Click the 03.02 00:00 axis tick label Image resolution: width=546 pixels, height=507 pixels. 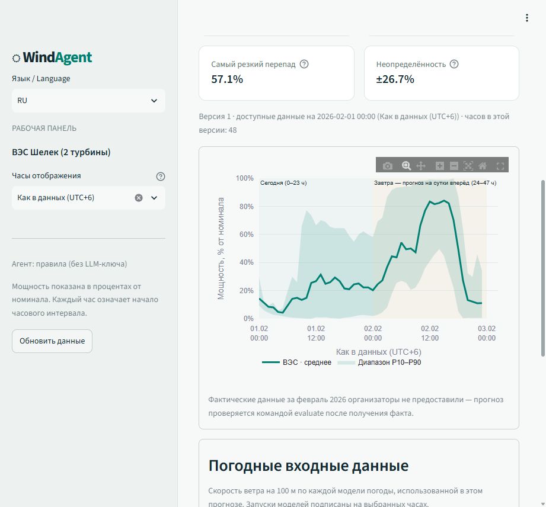coord(487,333)
